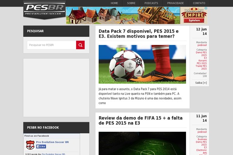Open the dark soccer field thumbnail
The width and height of the screenshot is (233, 155).
tap(142, 143)
